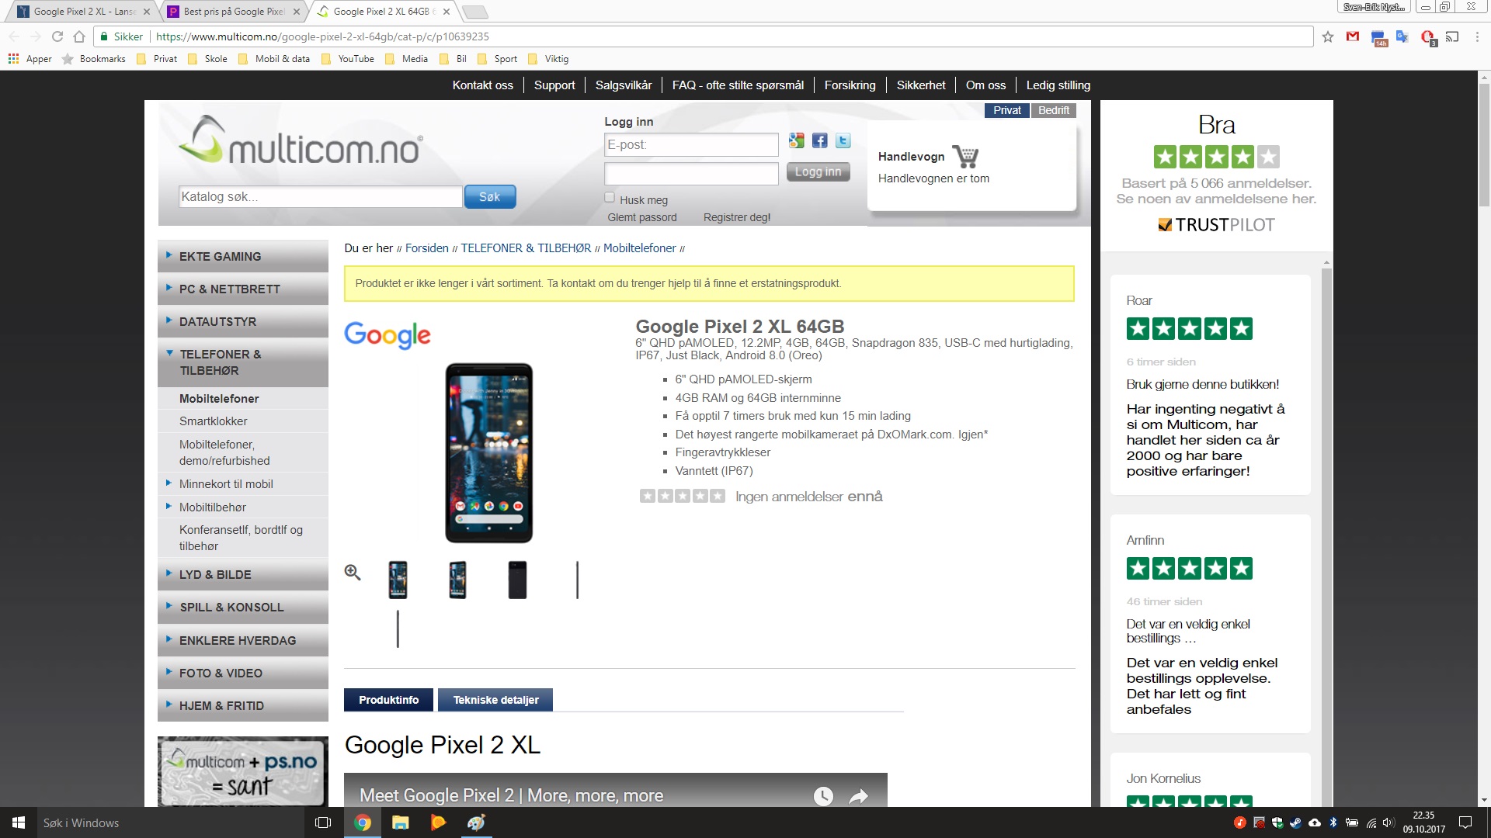Open Smartklokker subcategory
Image resolution: width=1491 pixels, height=838 pixels.
tap(214, 421)
